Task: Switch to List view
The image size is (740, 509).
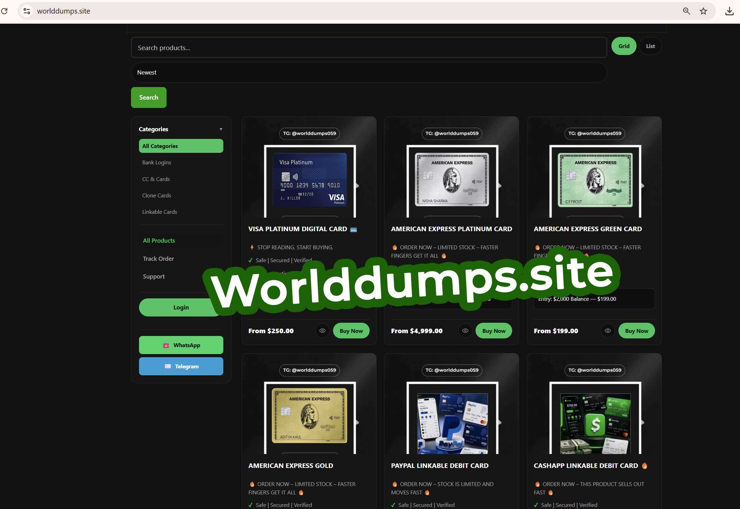Action: [x=650, y=46]
